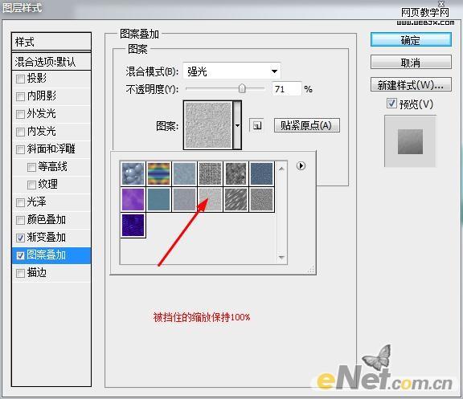
Task: Enable the 颜色叠加 color overlay checkbox
Action: pos(20,220)
